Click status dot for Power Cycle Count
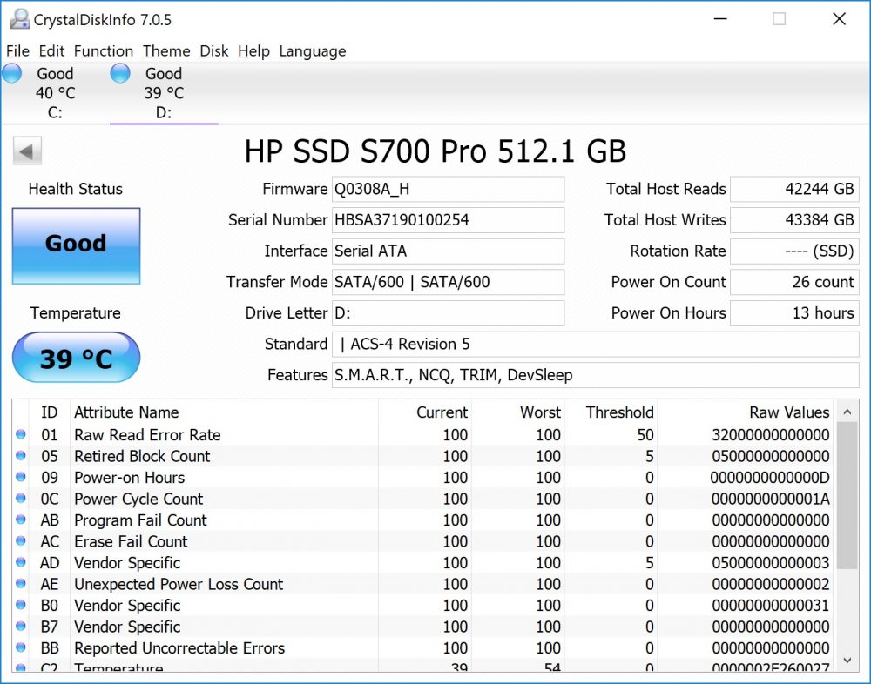This screenshot has height=684, width=871. [x=21, y=499]
